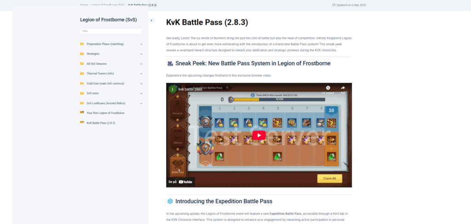
Task: Click the folder icon beside Cold Coin
Action: tap(82, 83)
